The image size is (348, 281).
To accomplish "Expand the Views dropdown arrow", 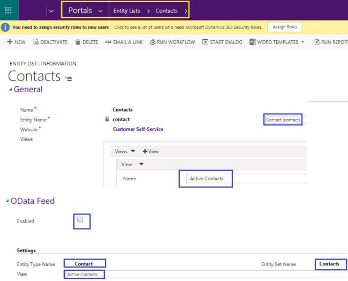I will [x=133, y=151].
